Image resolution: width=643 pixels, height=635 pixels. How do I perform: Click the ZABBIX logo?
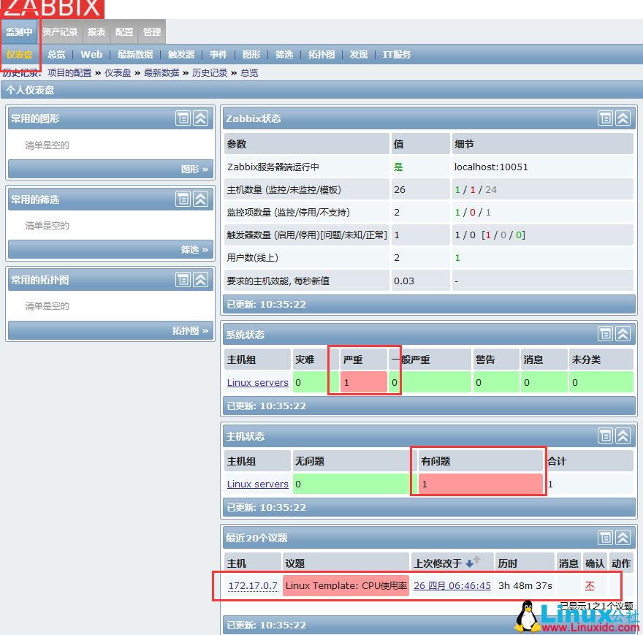(x=51, y=9)
